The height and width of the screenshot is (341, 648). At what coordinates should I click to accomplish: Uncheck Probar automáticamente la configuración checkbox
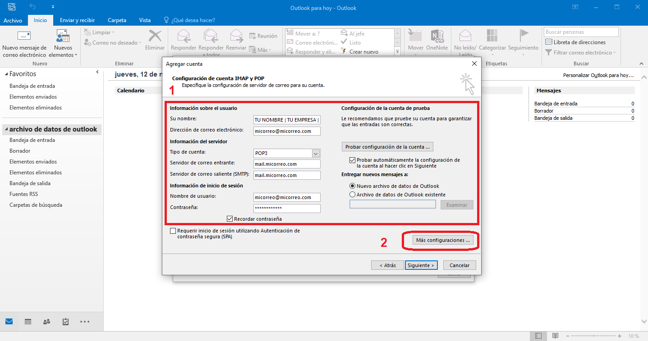pos(352,160)
